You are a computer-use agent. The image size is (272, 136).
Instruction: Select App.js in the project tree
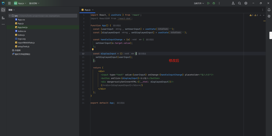click(x=21, y=23)
